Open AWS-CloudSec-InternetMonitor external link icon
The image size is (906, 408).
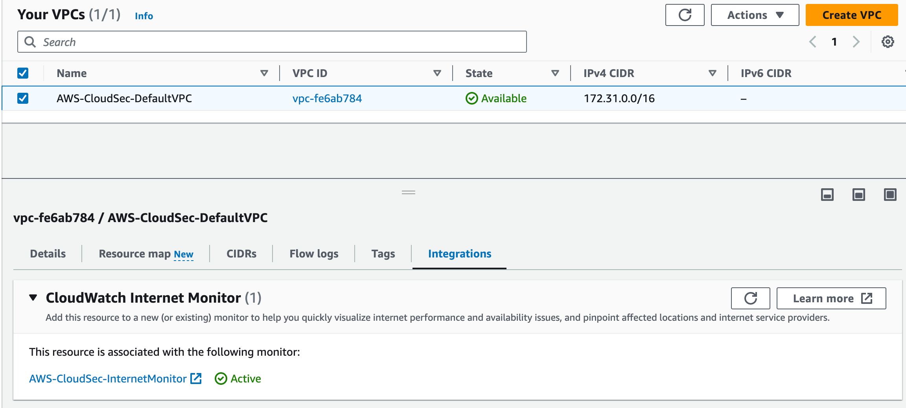[x=196, y=379]
